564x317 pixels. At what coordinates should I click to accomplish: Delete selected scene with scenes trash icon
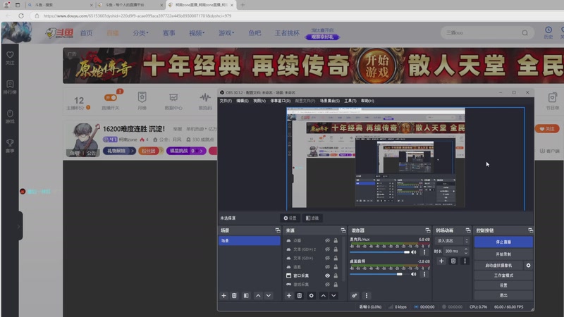[x=234, y=295]
